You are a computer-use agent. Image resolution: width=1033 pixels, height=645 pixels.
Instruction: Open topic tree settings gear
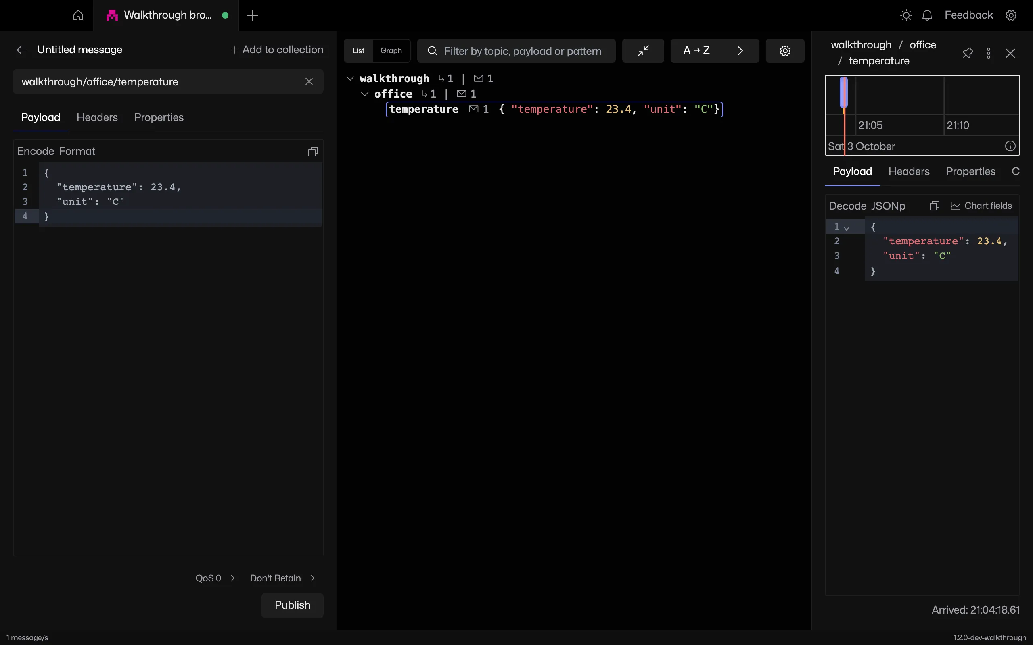[785, 51]
